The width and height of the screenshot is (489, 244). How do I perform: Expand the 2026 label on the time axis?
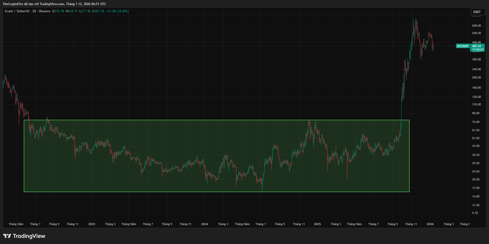tap(430, 224)
